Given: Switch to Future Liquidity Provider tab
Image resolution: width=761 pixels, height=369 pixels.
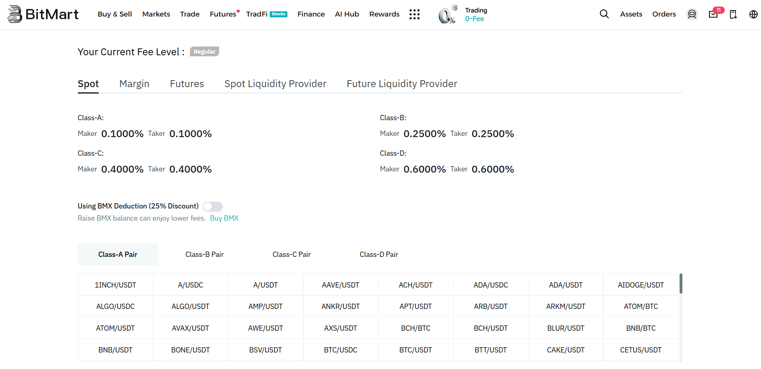Looking at the screenshot, I should [402, 84].
